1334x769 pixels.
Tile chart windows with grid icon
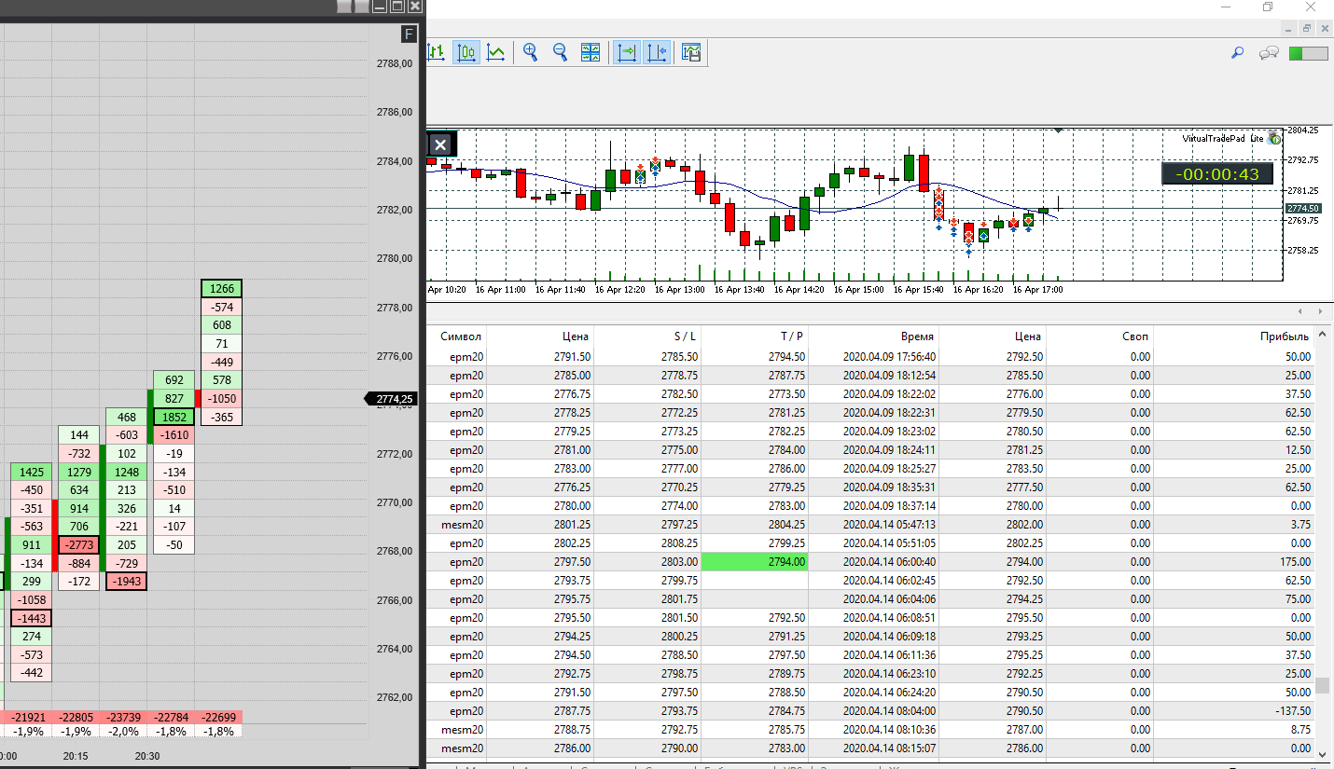click(x=591, y=52)
